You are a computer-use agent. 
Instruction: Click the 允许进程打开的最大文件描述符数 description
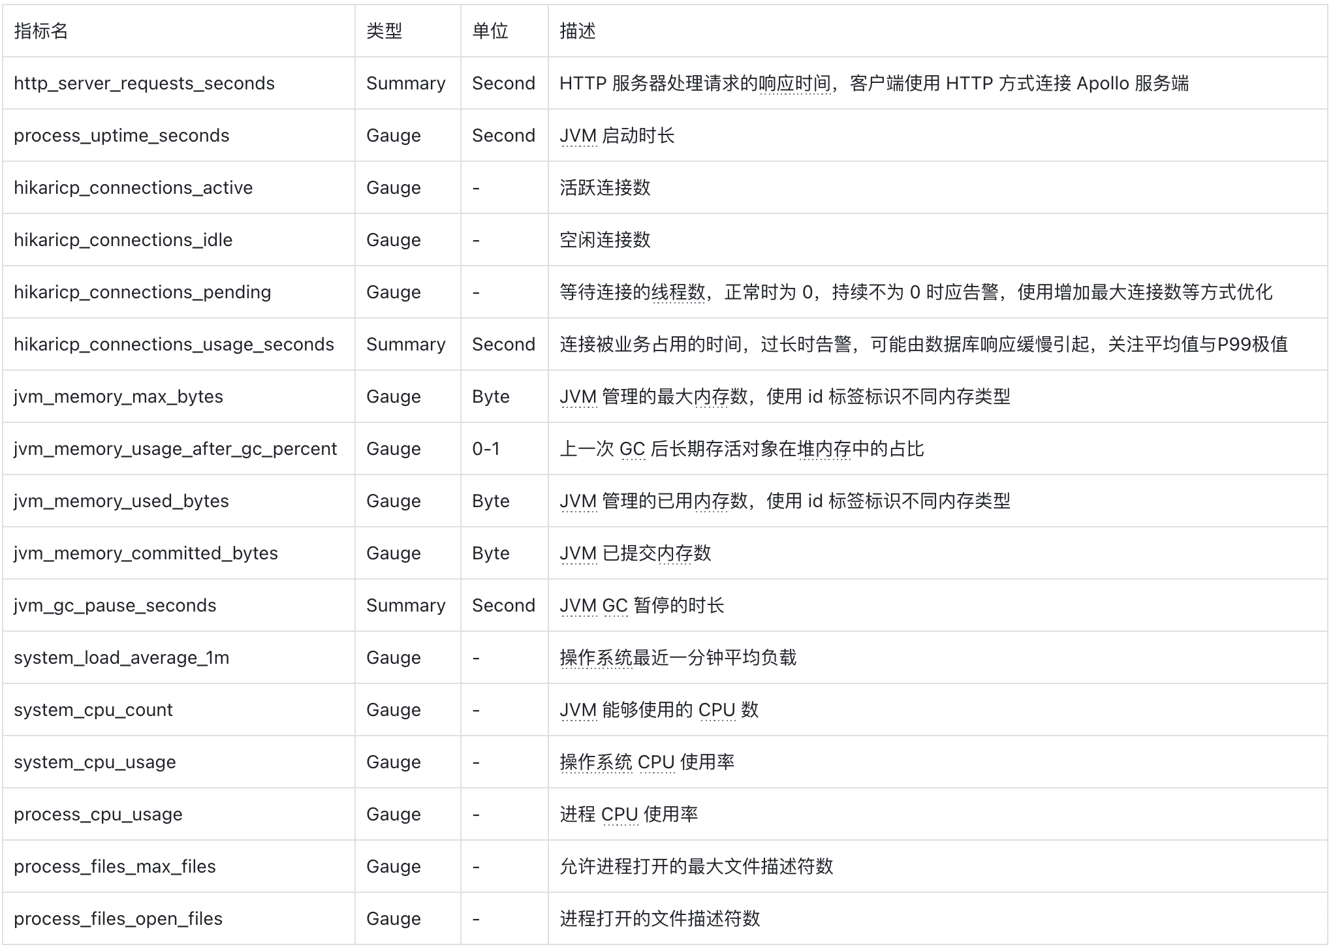[697, 867]
